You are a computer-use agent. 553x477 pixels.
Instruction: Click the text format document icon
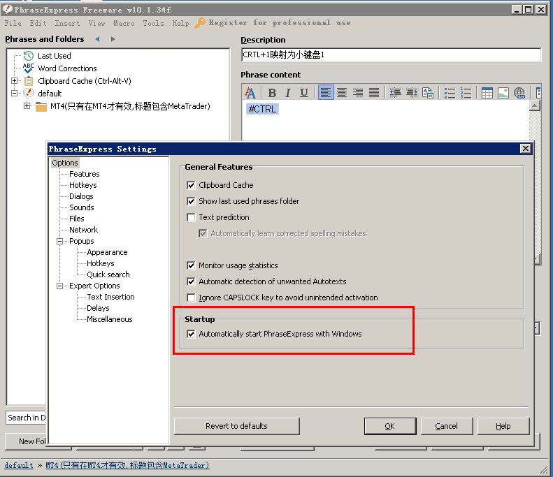[x=428, y=93]
